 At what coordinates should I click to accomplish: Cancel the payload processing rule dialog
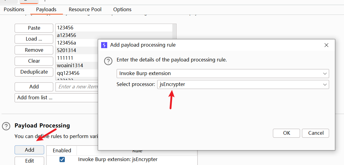tap(316, 133)
